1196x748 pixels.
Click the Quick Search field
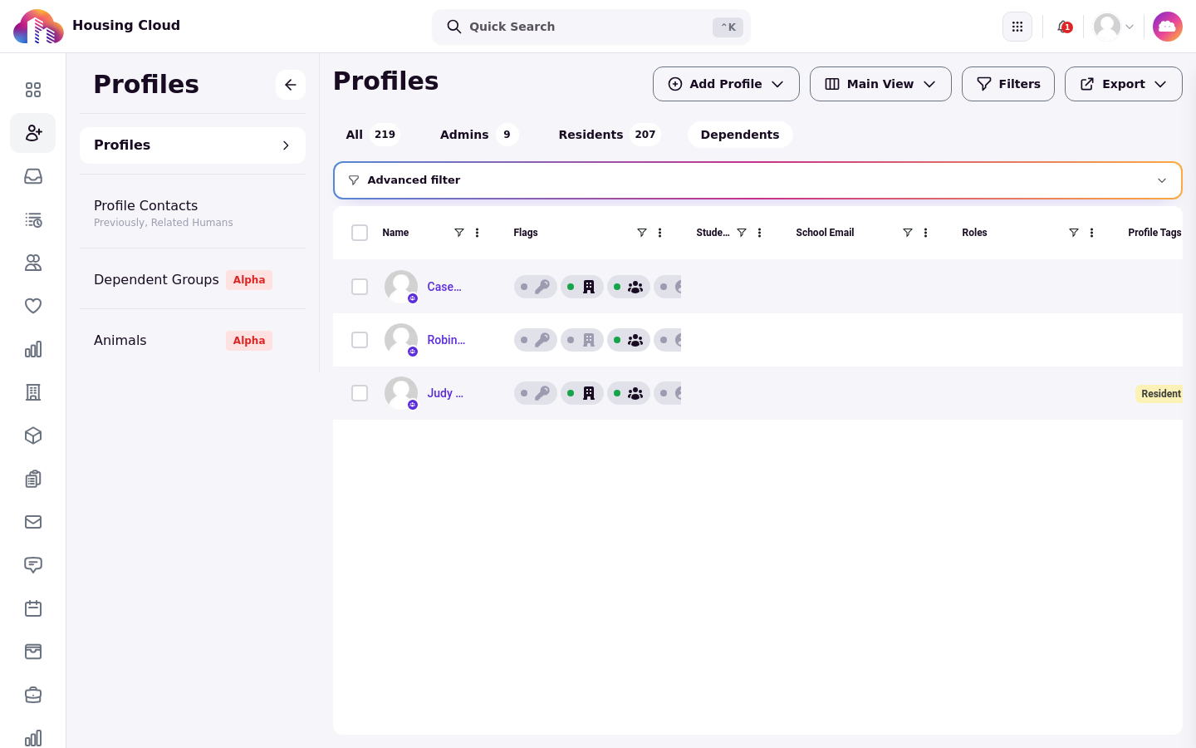(x=591, y=27)
